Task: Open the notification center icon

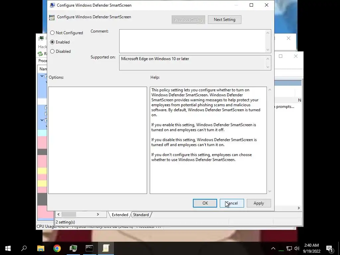Action: coord(330,248)
